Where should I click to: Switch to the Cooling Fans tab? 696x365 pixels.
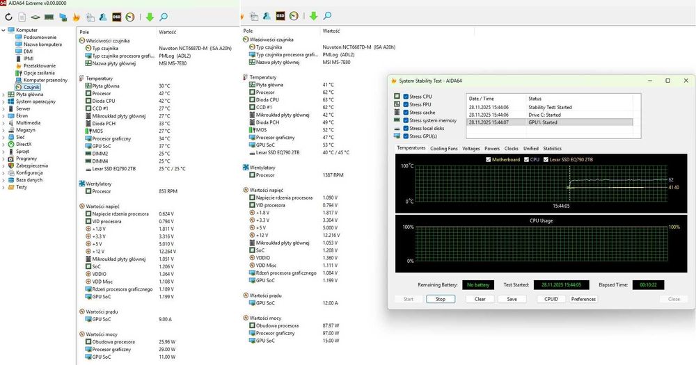[444, 149]
